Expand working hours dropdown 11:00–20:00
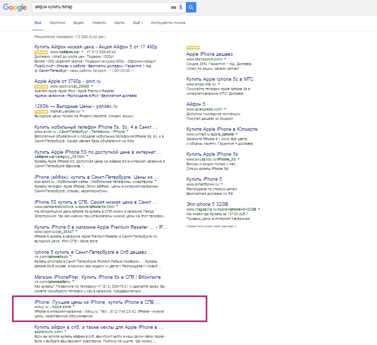Screen dimensions: 377x345 pos(132,71)
